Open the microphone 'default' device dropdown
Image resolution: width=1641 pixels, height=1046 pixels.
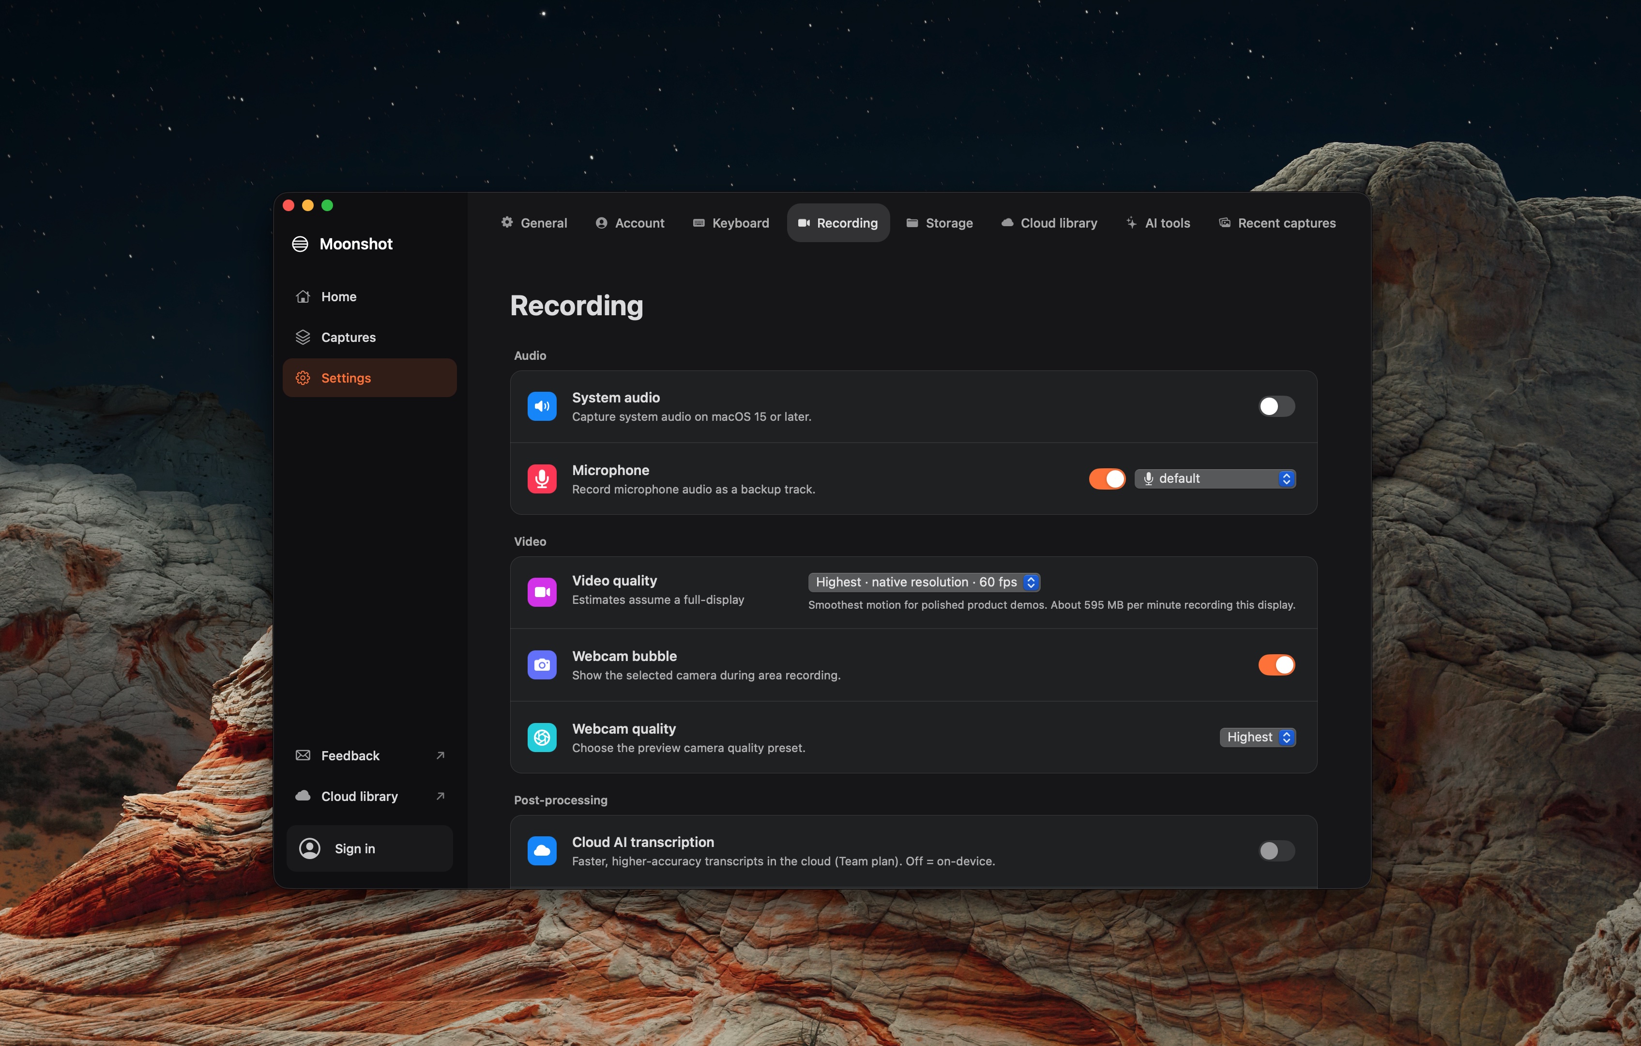pyautogui.click(x=1215, y=478)
